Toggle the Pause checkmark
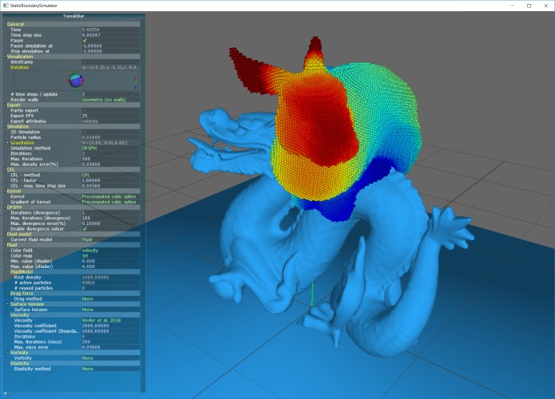This screenshot has width=555, height=399. (x=85, y=41)
